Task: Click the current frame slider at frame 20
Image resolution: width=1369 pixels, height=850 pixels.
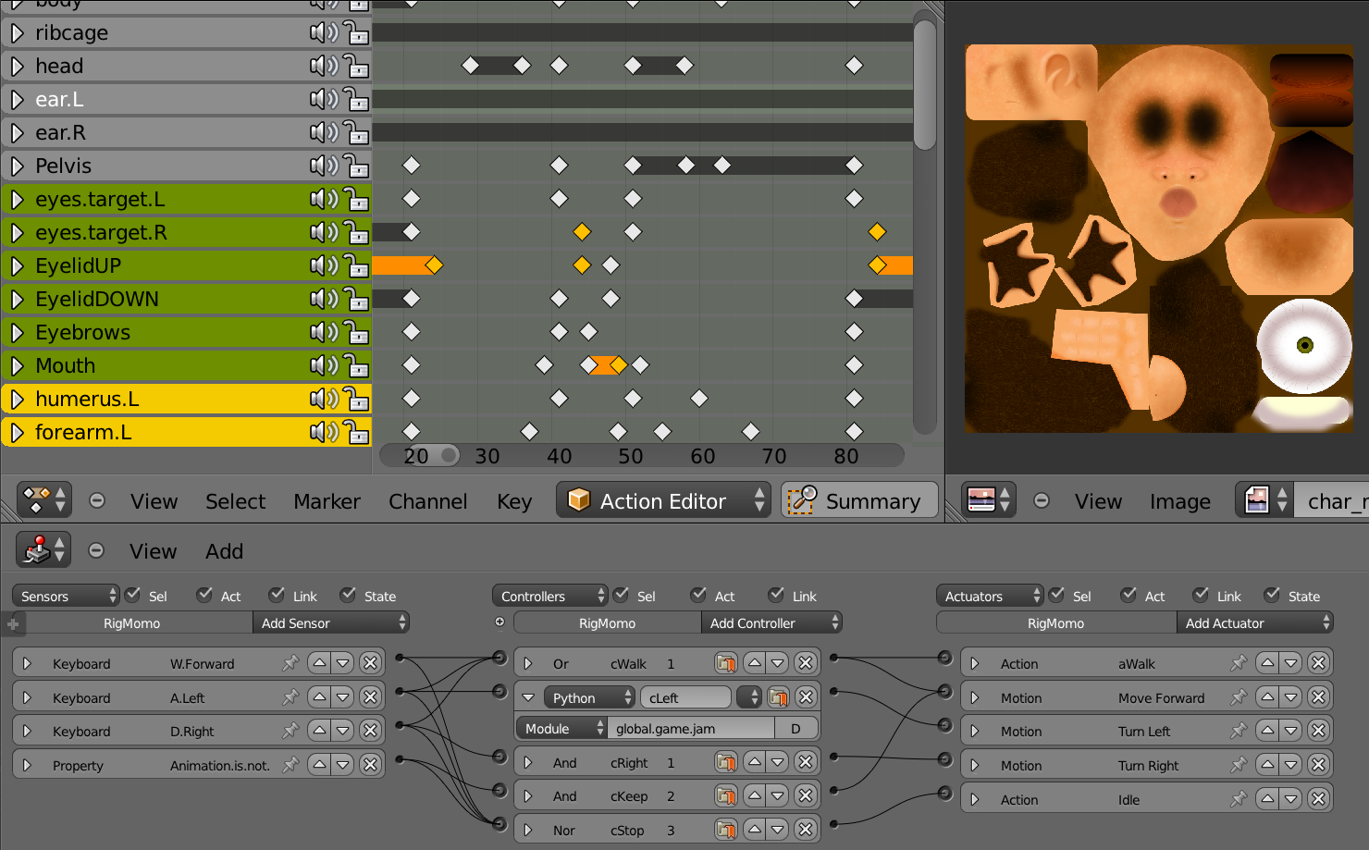Action: pos(421,455)
